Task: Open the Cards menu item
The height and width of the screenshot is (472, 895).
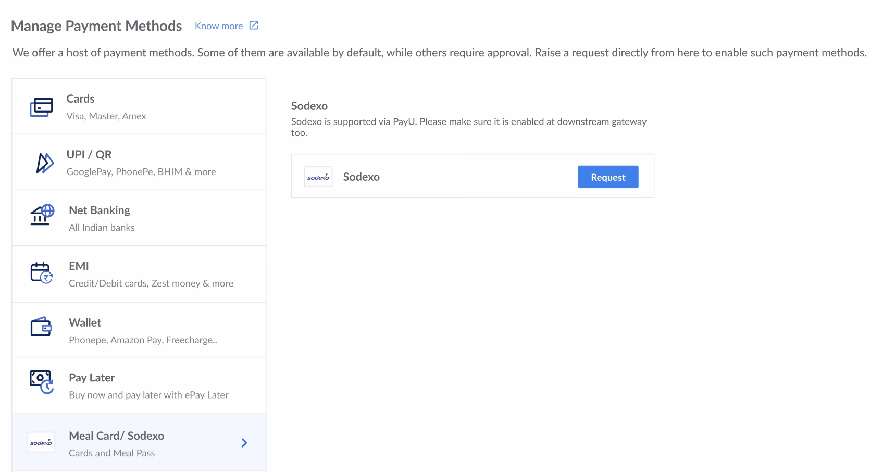Action: click(139, 106)
